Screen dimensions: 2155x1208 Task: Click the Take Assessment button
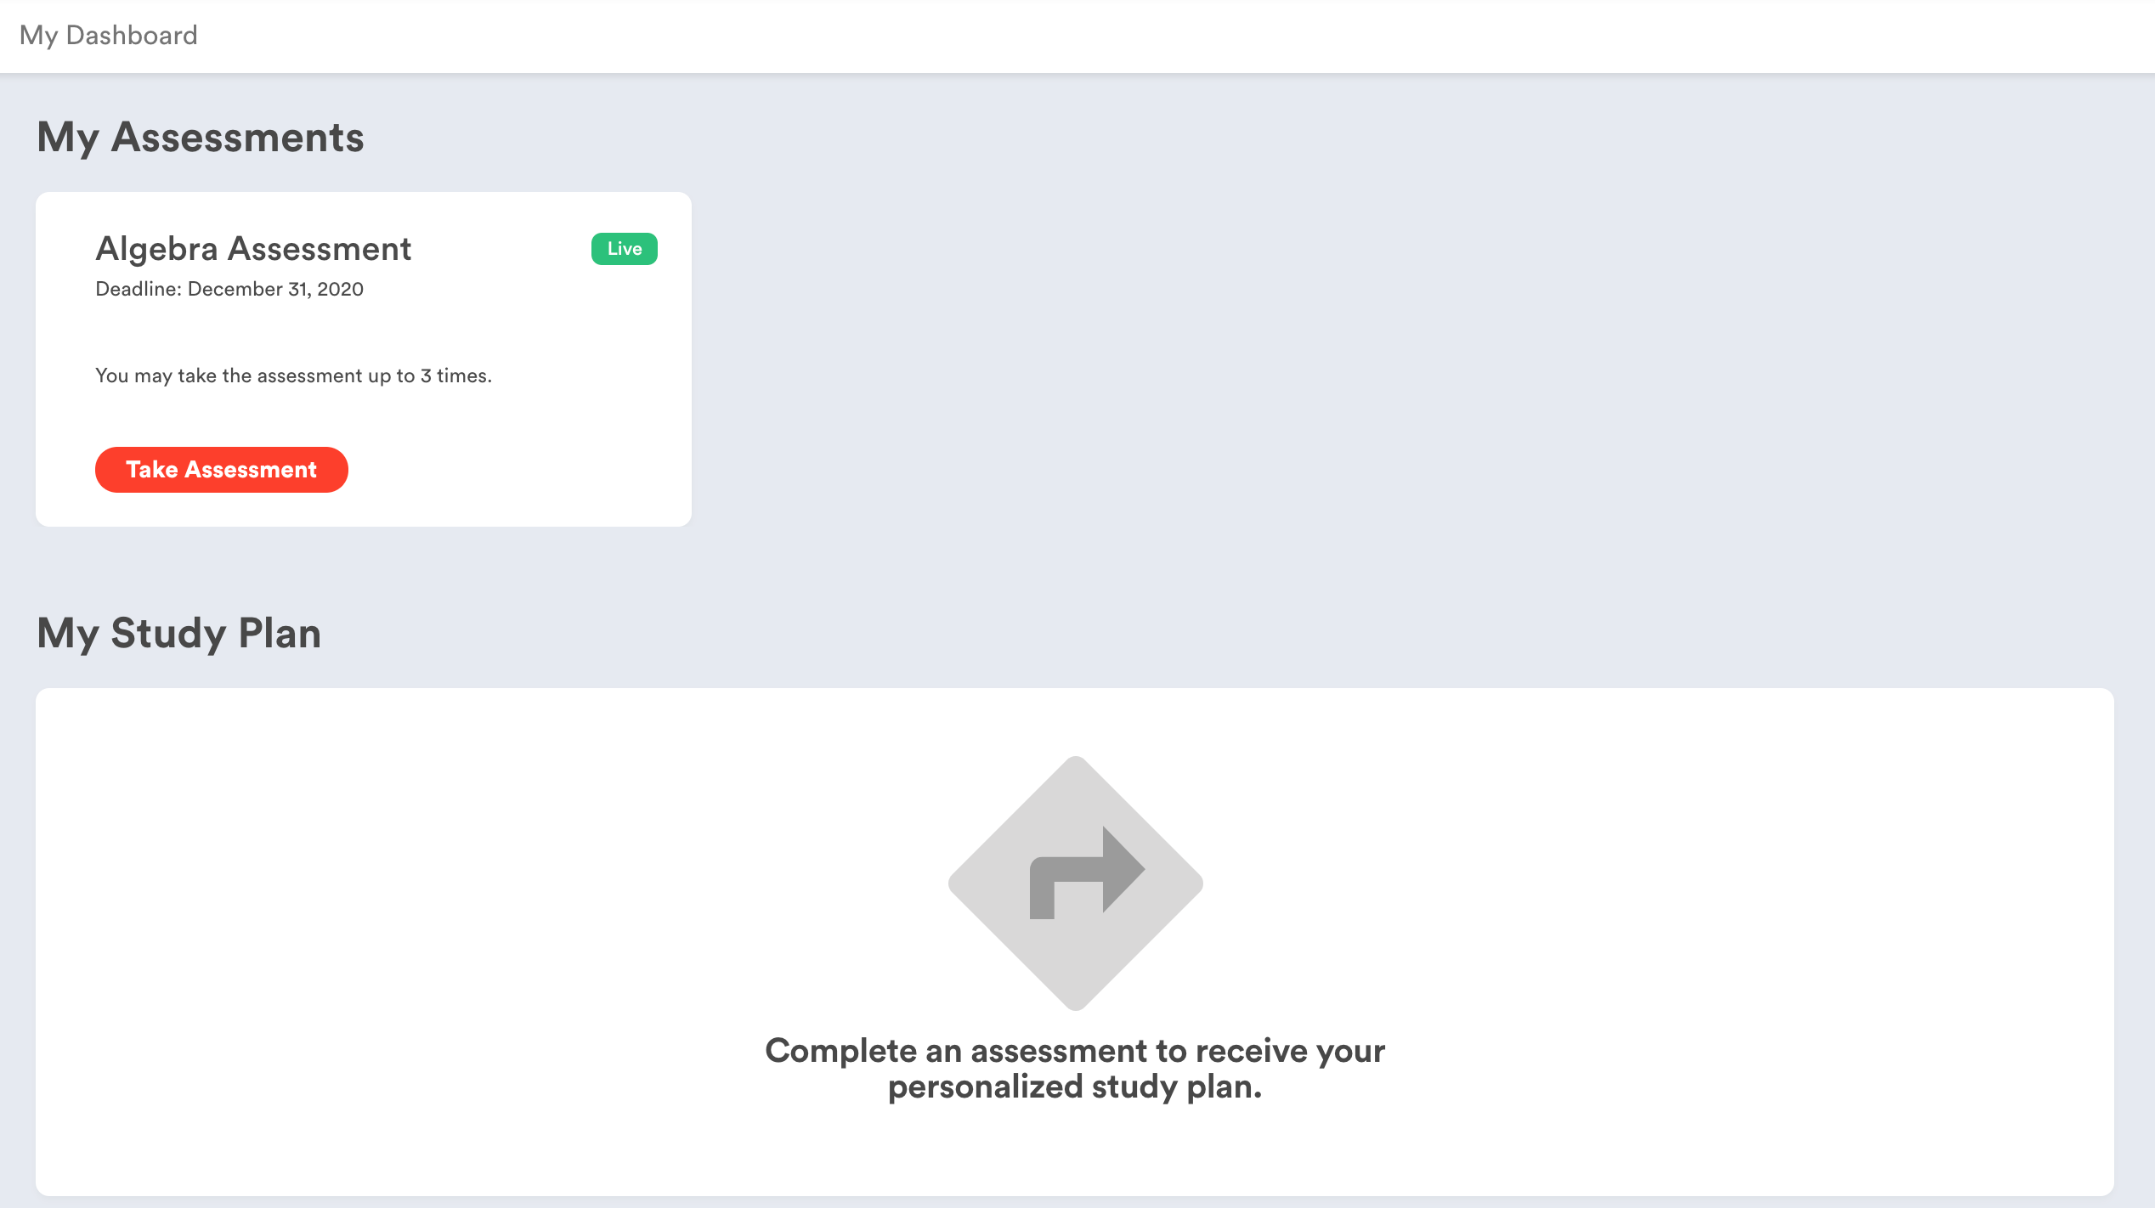(221, 470)
